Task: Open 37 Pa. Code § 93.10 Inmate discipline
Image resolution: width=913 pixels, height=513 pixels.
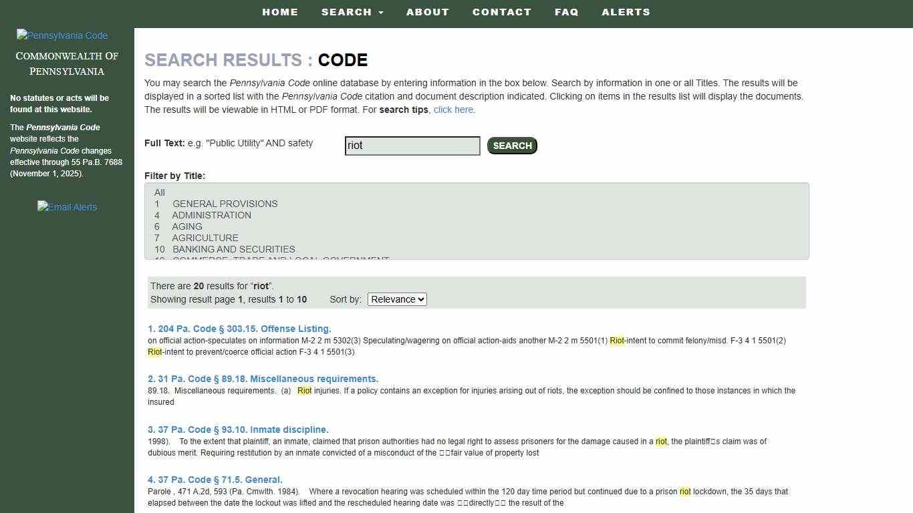Action: coord(237,430)
